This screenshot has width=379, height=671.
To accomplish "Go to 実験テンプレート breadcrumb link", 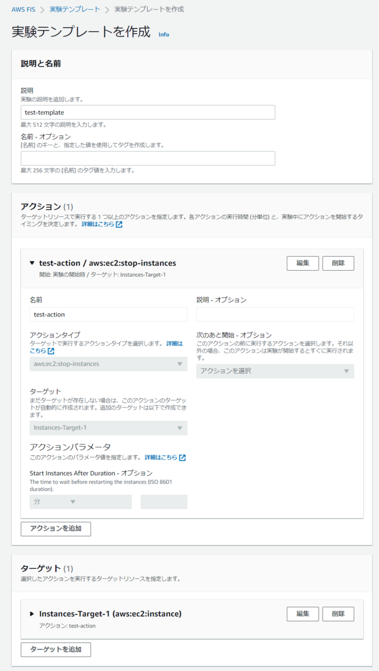I will click(75, 10).
